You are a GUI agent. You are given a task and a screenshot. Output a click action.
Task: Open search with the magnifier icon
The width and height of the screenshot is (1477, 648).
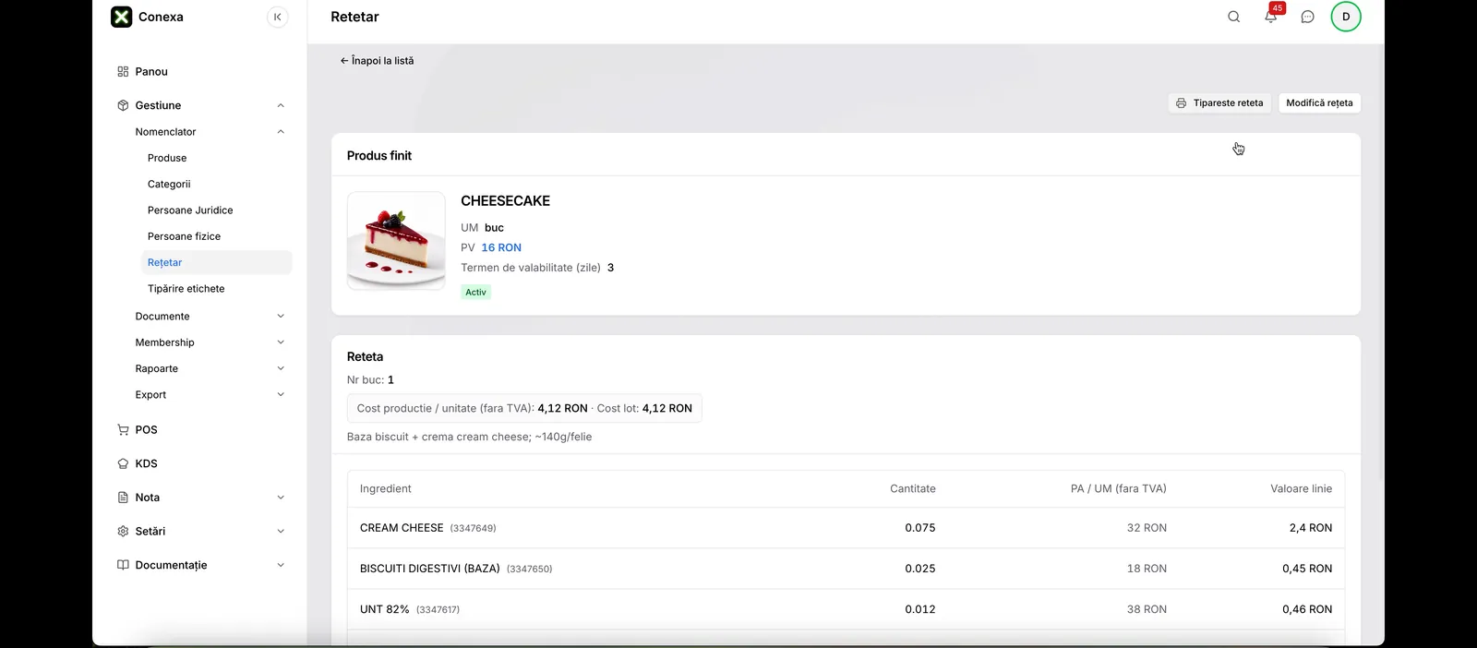tap(1234, 17)
